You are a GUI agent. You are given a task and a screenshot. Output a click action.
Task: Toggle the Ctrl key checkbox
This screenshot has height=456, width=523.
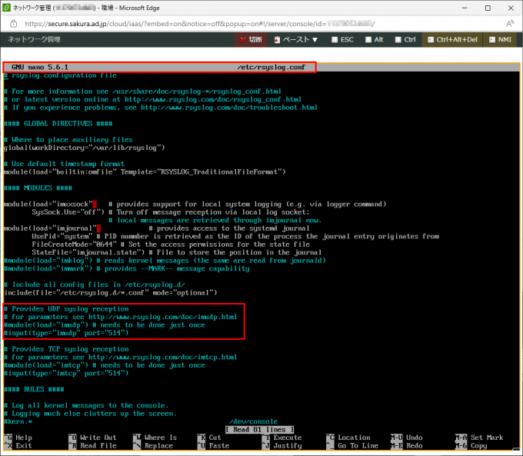point(405,39)
